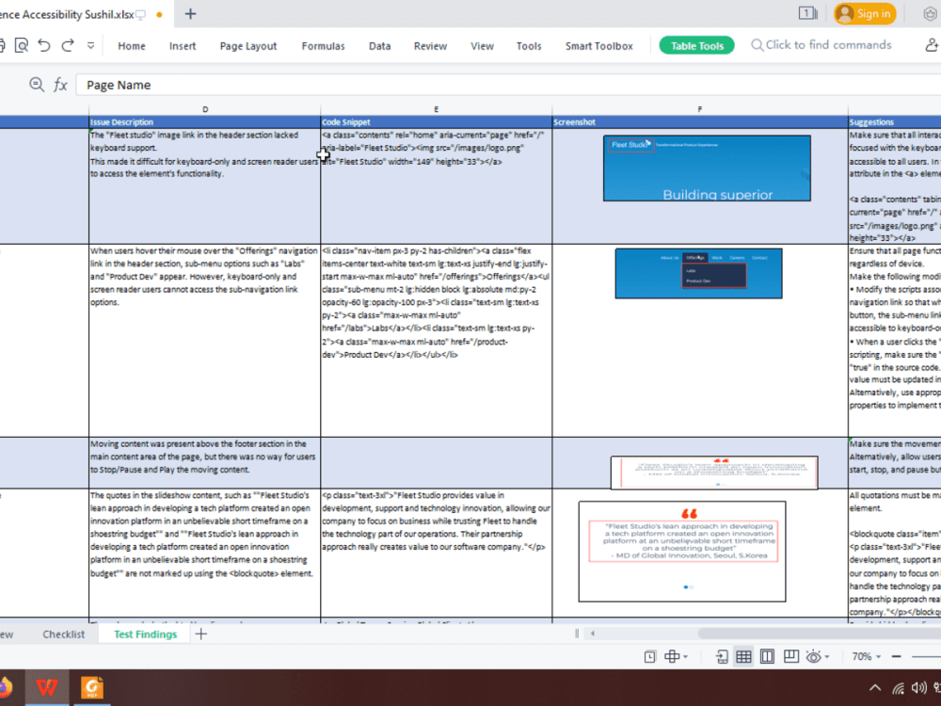Viewport: 941px width, 706px height.
Task: Switch to Page Break Preview view
Action: pyautogui.click(x=767, y=657)
